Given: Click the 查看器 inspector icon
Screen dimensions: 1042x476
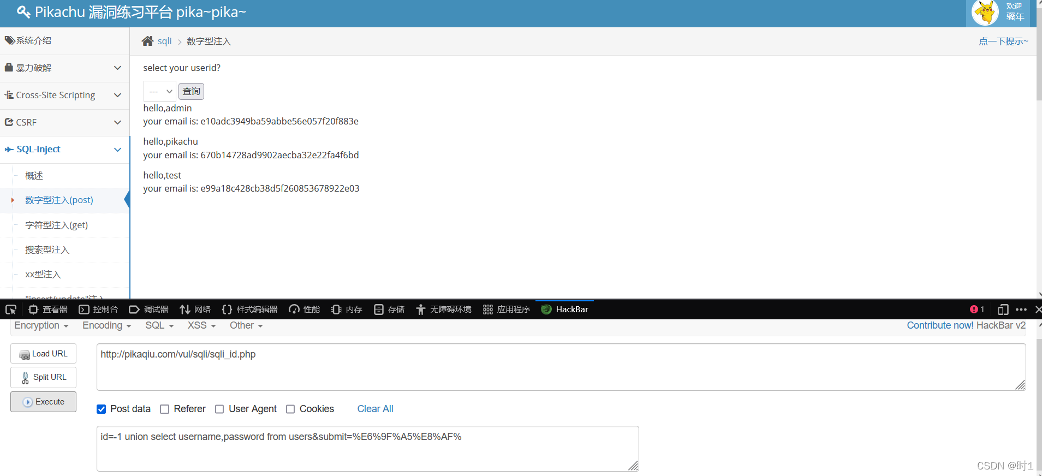Looking at the screenshot, I should (x=33, y=310).
